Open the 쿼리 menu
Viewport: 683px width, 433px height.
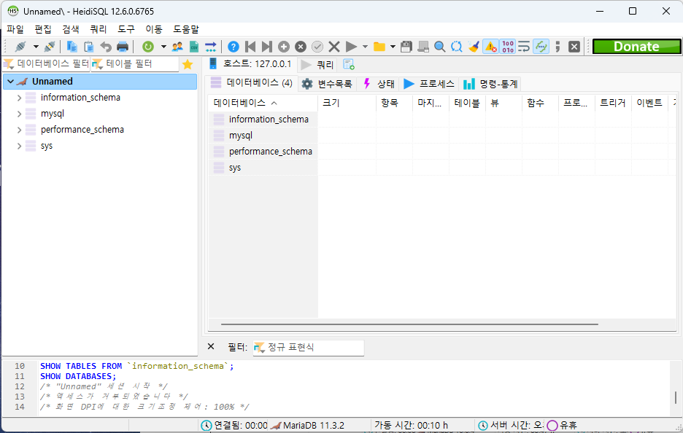(x=99, y=29)
